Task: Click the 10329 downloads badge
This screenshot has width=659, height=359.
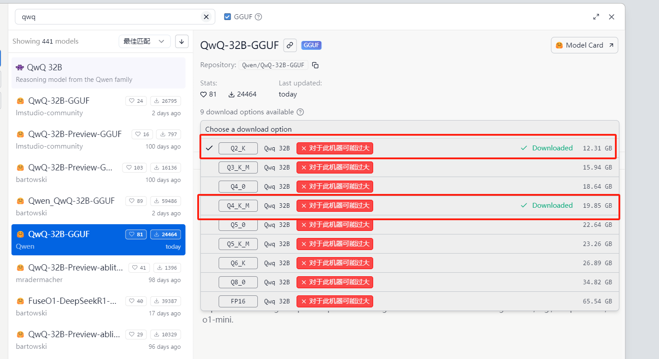Action: click(165, 335)
